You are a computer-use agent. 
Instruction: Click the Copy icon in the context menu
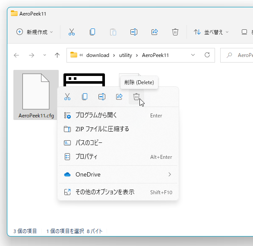[x=85, y=97]
